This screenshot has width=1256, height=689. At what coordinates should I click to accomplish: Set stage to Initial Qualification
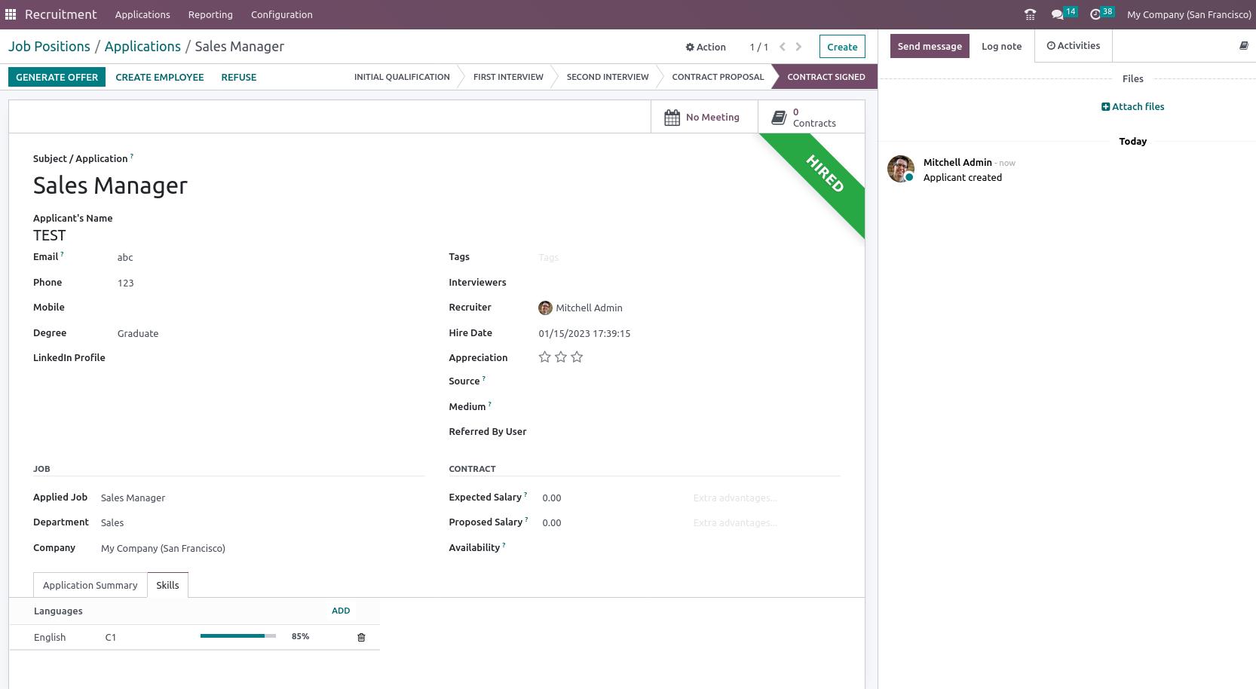402,77
